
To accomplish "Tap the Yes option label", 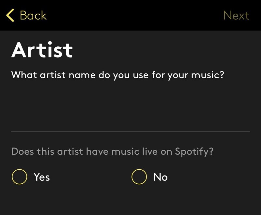I will 41,177.
